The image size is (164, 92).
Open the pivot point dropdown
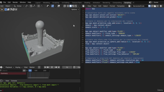(x=27, y=6)
